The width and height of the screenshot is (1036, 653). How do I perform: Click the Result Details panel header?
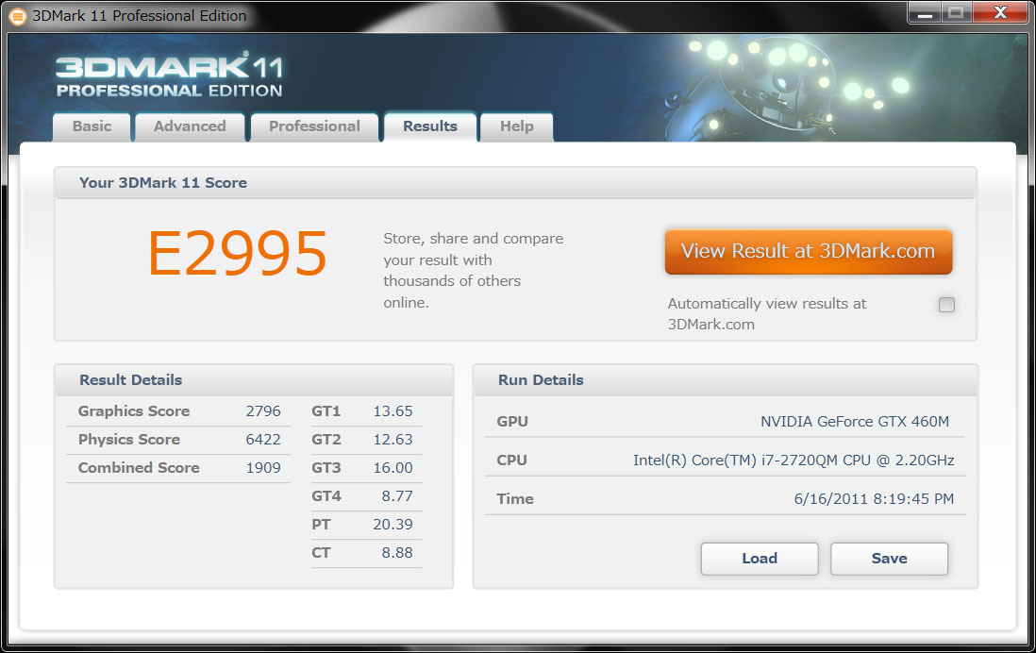[254, 380]
